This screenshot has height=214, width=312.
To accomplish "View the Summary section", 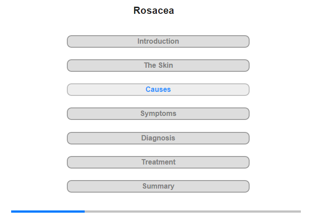I will pos(158,186).
